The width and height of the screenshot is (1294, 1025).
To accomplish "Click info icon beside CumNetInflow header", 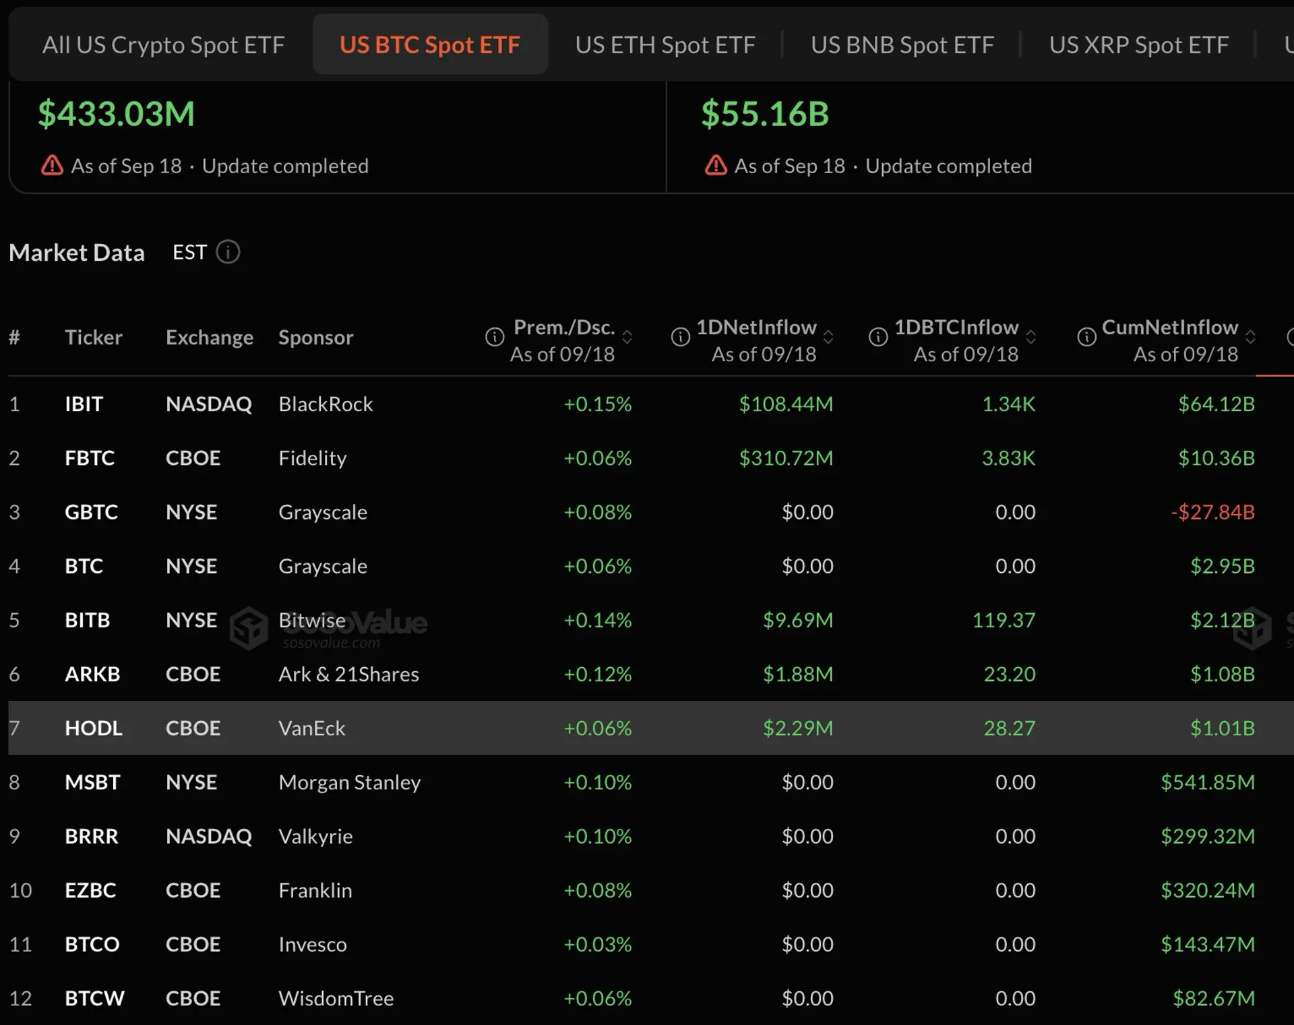I will coord(1086,337).
